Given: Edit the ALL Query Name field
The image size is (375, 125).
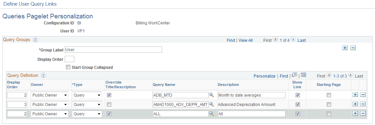Looking at the screenshot, I should point(181,114).
